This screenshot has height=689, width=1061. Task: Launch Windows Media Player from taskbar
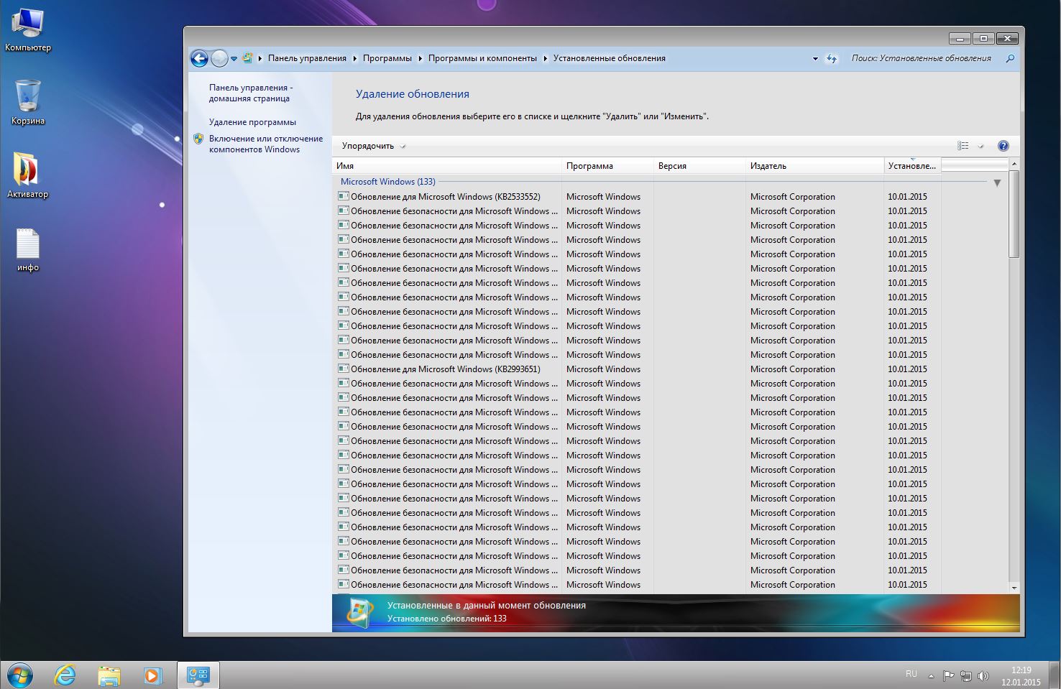click(x=152, y=675)
